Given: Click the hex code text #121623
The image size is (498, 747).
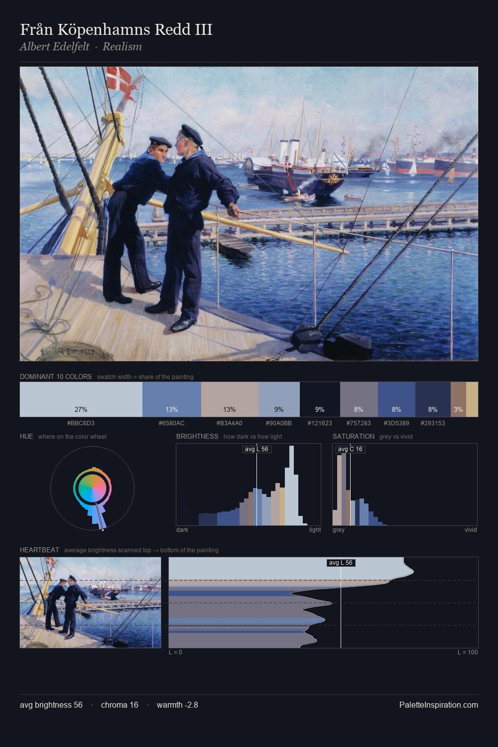Looking at the screenshot, I should pos(320,423).
